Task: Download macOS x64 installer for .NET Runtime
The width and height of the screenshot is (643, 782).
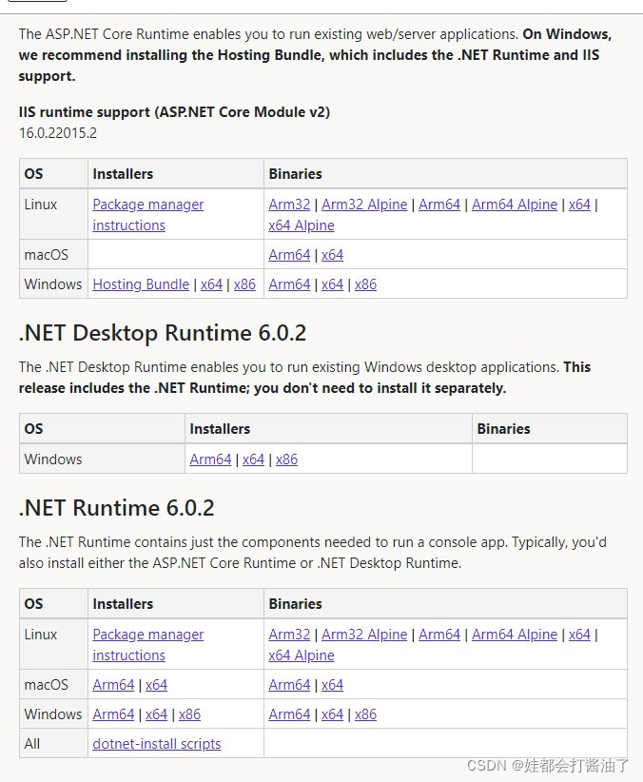Action: [x=156, y=685]
